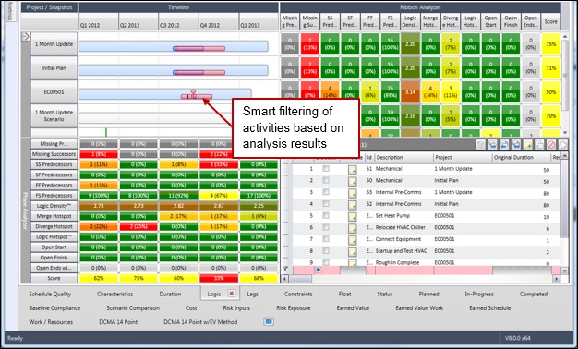
Task: Click the note icon on Set Heat Pump row
Action: [353, 216]
